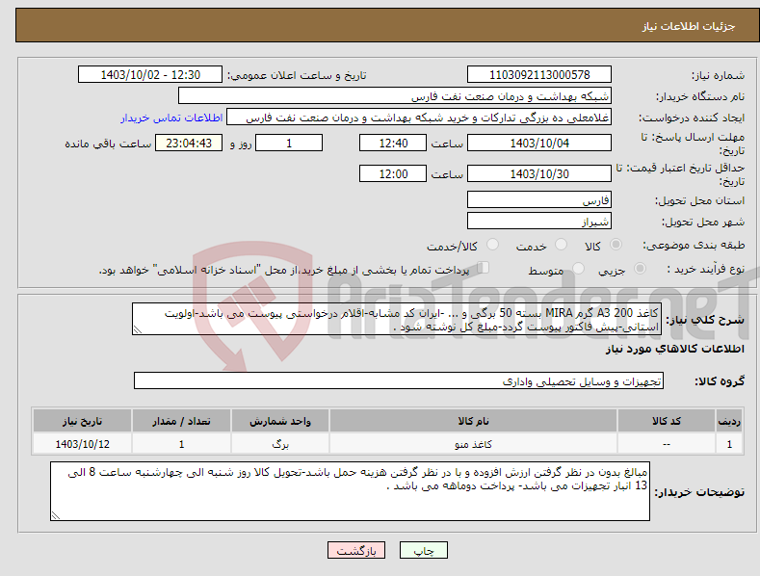Select the متوسط purchase type radio

tap(578, 269)
